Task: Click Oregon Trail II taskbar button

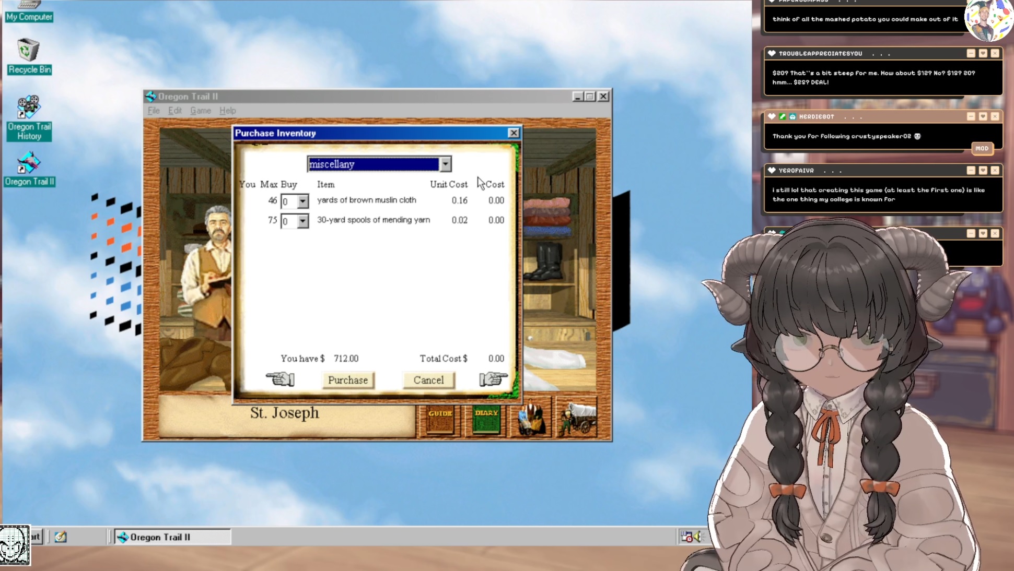Action: tap(172, 537)
